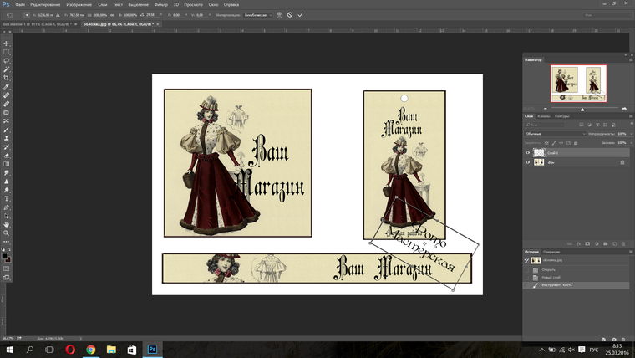635x358 pixels.
Task: Select the Rectangular Marquee tool
Action: tap(6, 52)
